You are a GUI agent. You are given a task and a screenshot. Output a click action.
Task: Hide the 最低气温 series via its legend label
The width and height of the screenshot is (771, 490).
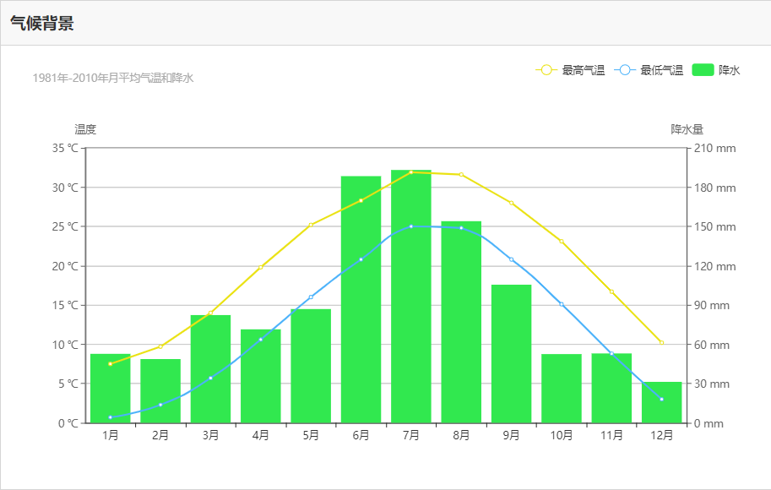point(662,70)
